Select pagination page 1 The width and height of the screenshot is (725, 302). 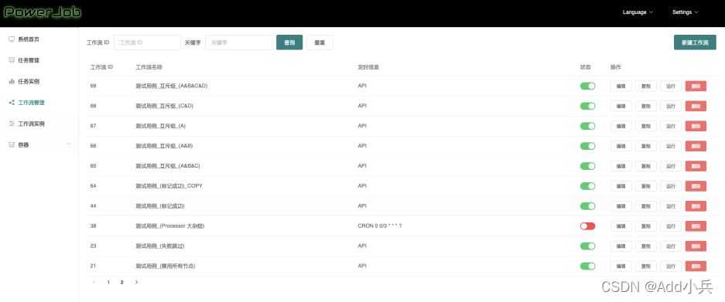108,282
